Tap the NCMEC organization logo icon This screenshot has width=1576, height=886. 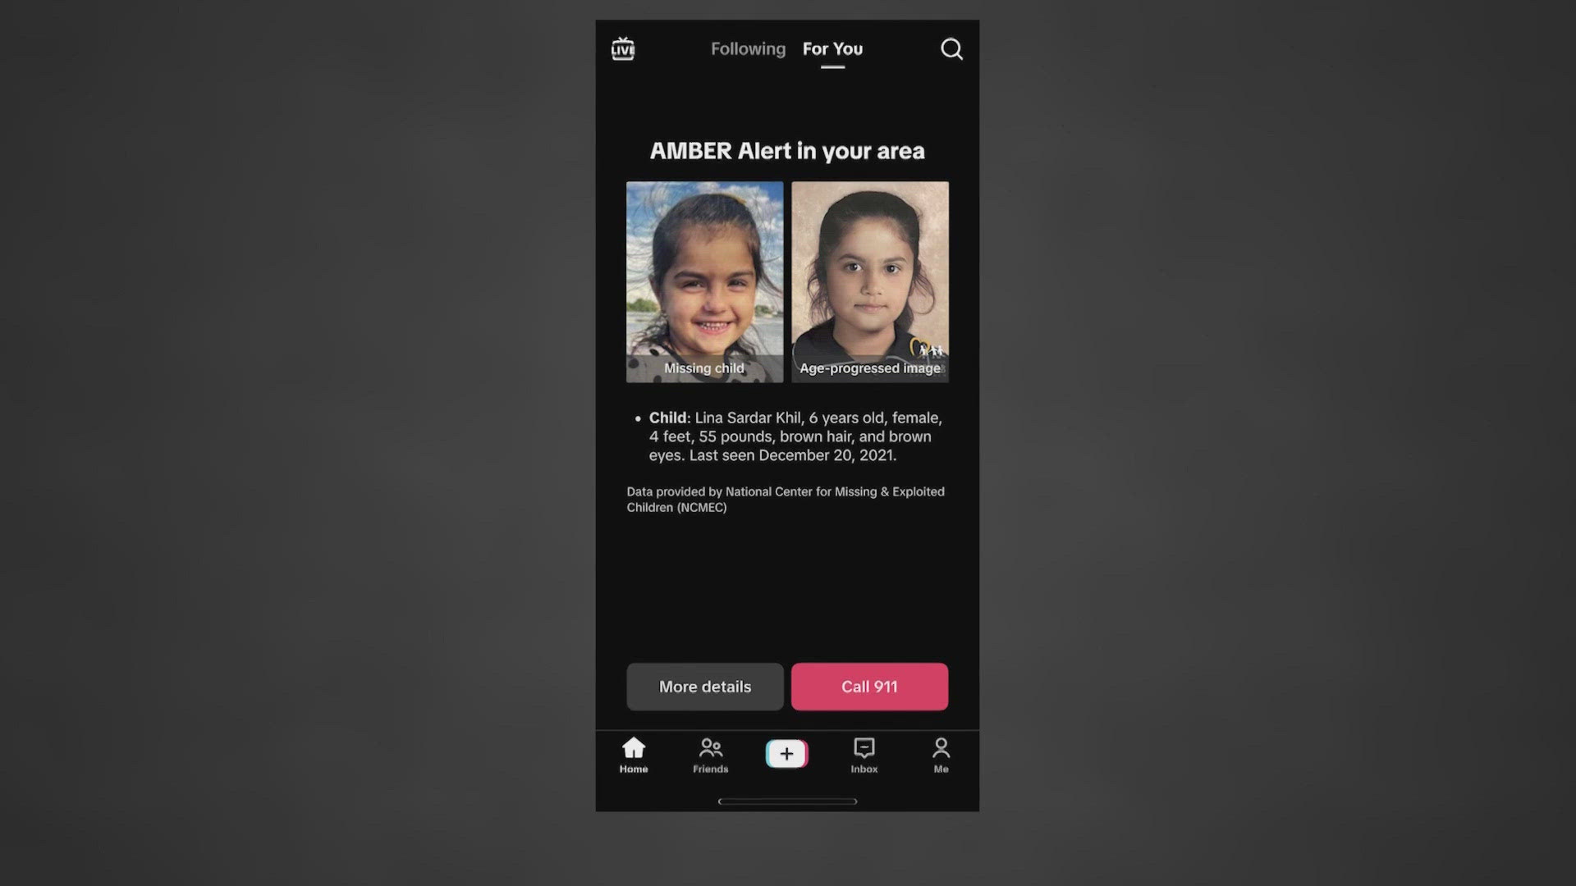[923, 347]
